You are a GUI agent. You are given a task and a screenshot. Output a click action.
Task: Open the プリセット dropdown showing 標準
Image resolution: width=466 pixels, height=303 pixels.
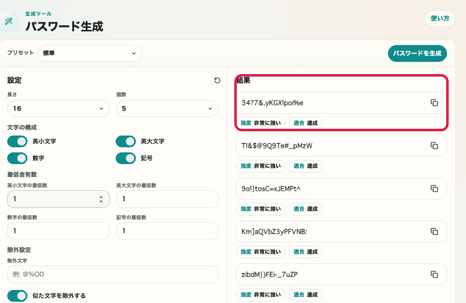point(89,53)
